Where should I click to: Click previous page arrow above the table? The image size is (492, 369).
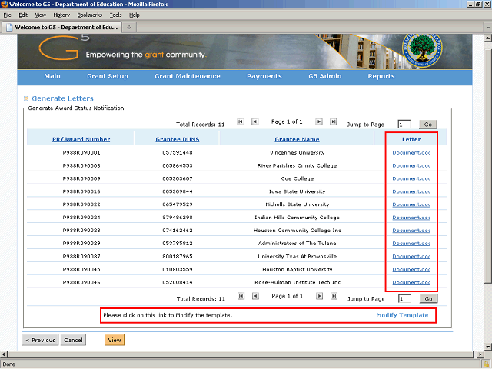[254, 121]
